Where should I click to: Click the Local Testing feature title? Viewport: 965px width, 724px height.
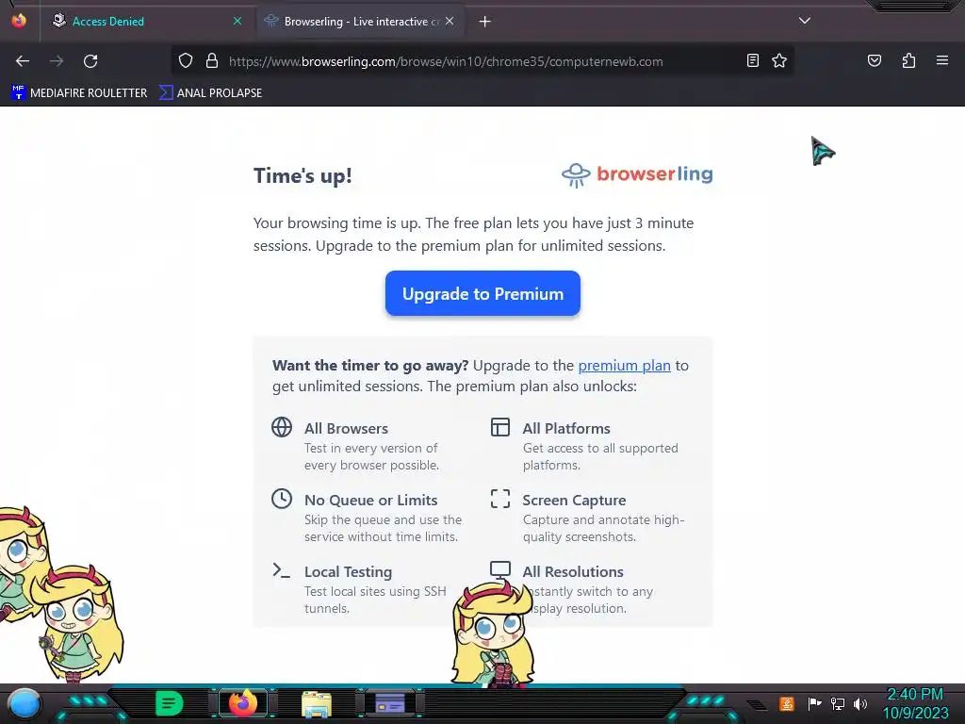point(349,572)
